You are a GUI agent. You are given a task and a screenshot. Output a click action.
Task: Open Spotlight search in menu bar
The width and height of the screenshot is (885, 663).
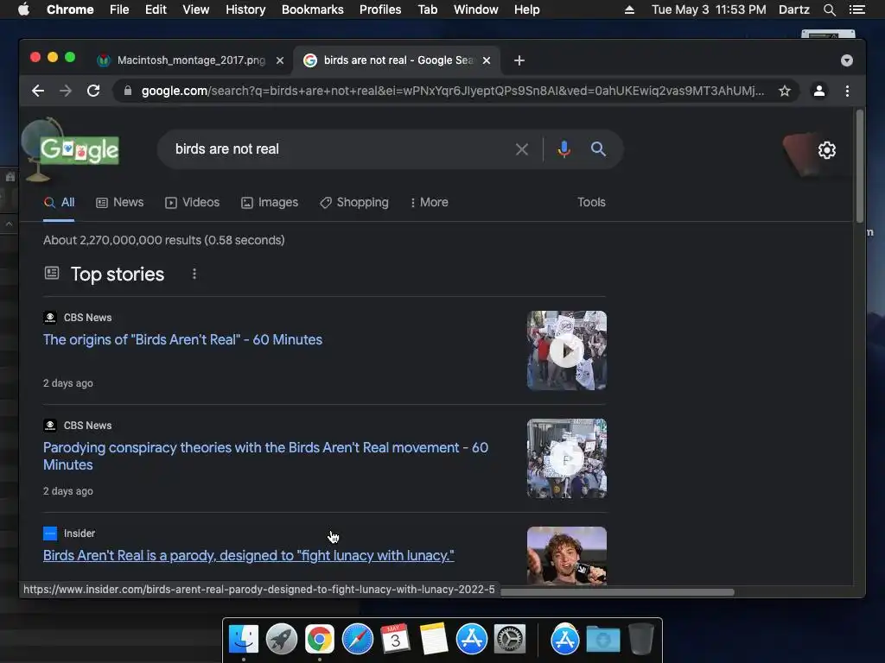click(830, 9)
